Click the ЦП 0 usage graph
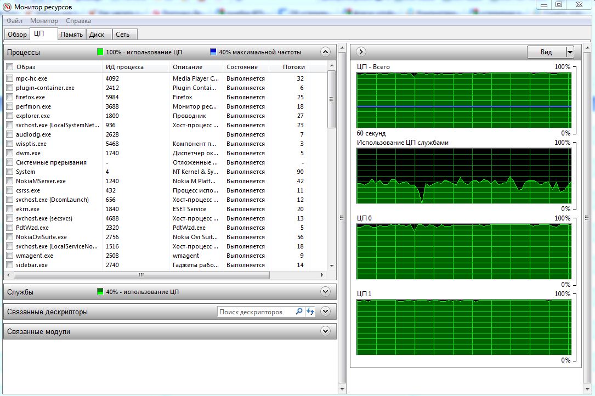This screenshot has width=595, height=396. coord(464,251)
